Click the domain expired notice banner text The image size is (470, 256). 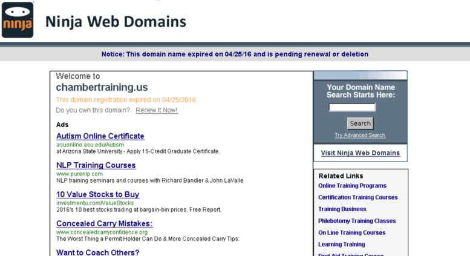coord(235,54)
